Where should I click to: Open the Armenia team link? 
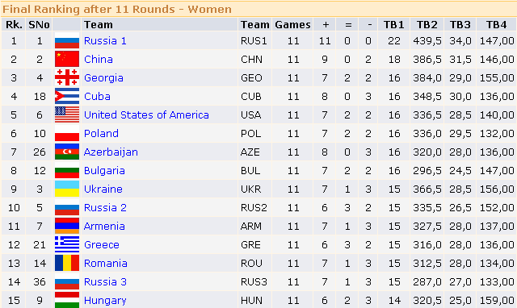[x=104, y=226]
